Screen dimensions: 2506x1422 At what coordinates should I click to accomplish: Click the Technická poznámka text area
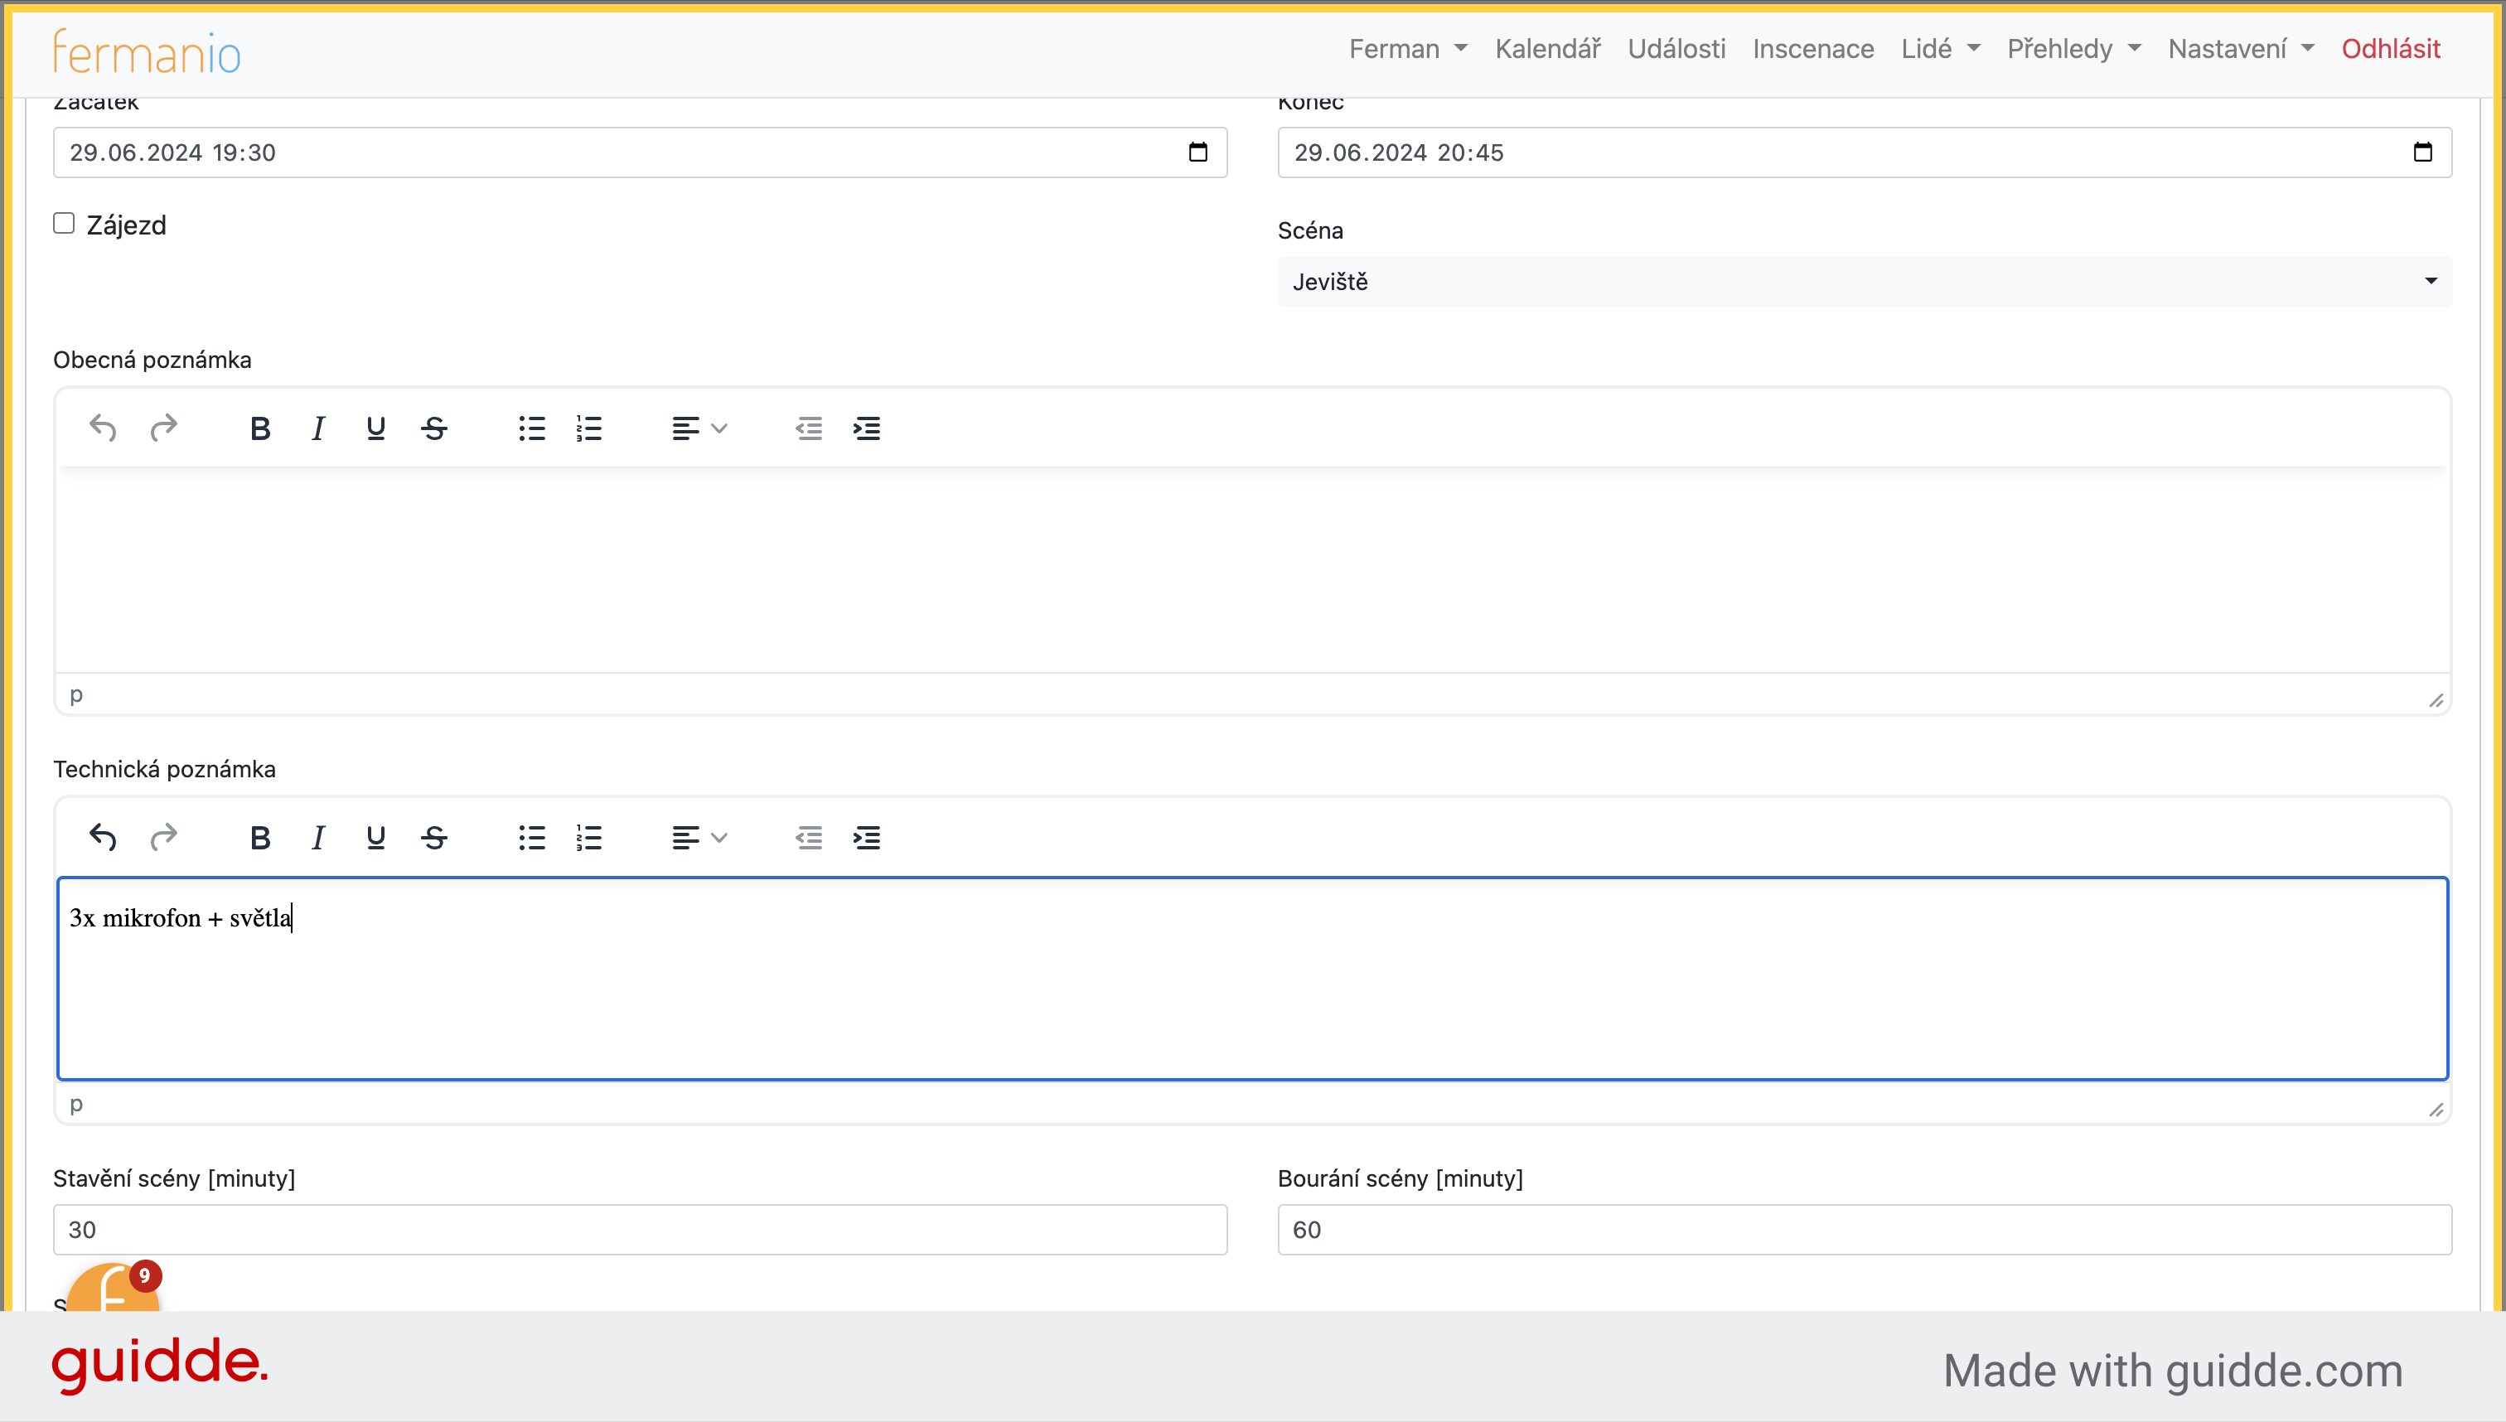pyautogui.click(x=1252, y=979)
